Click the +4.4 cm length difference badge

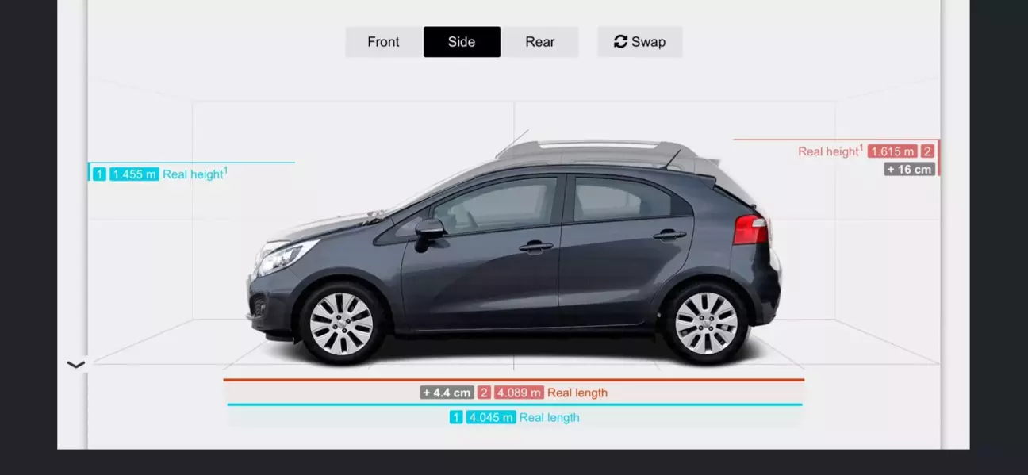[447, 393]
